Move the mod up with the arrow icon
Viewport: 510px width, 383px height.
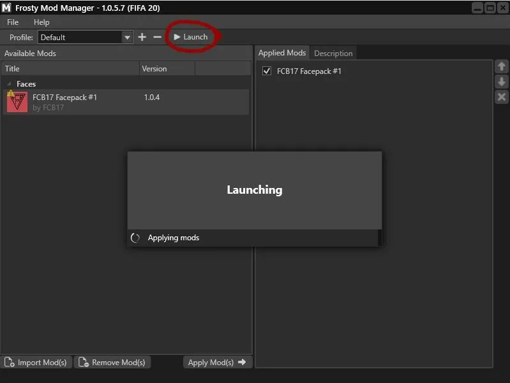pos(501,66)
